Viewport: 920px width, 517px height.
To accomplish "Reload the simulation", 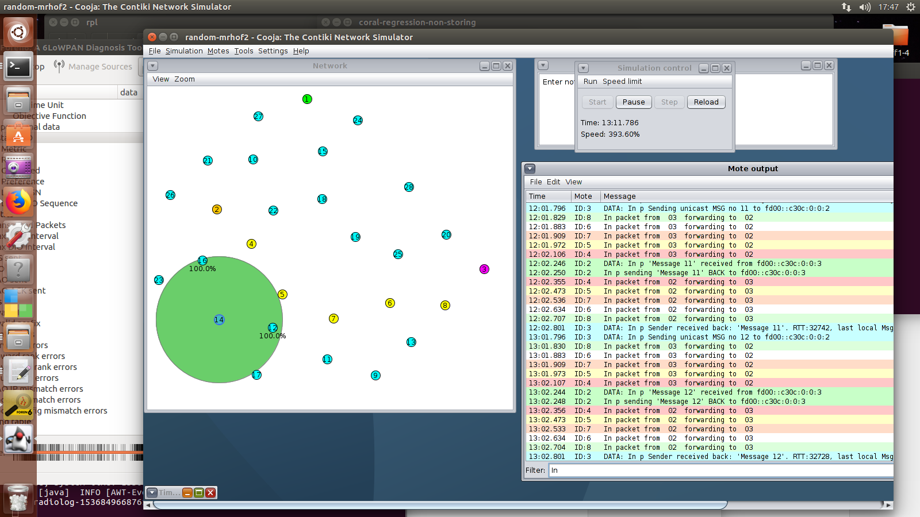I will click(x=706, y=102).
